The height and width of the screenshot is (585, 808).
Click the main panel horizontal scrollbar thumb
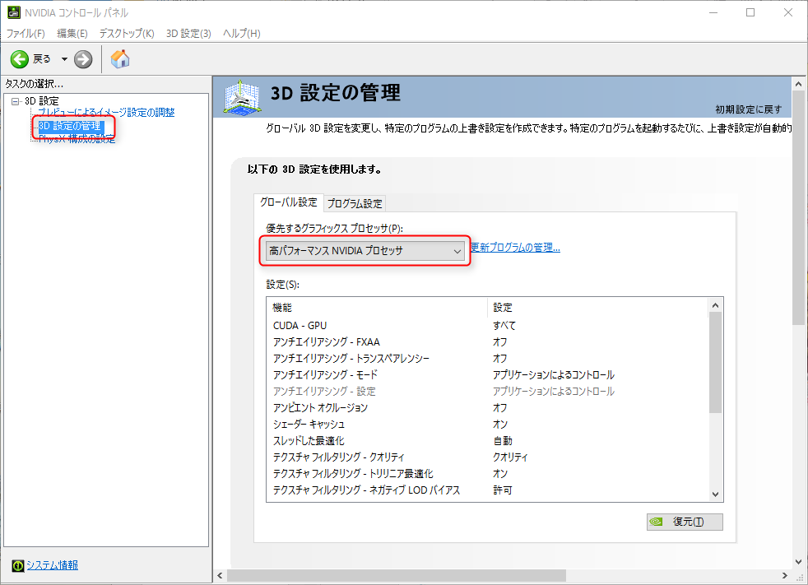click(397, 575)
